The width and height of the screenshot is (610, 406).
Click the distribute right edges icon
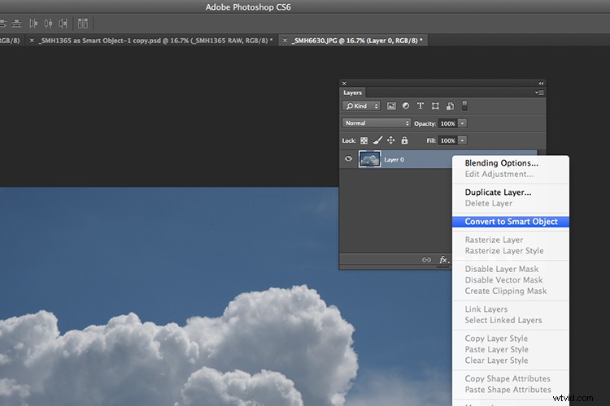[x=63, y=24]
